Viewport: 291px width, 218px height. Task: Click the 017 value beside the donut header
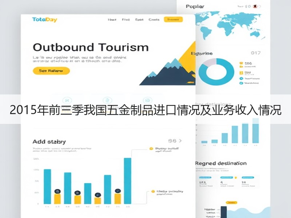pos(256,53)
